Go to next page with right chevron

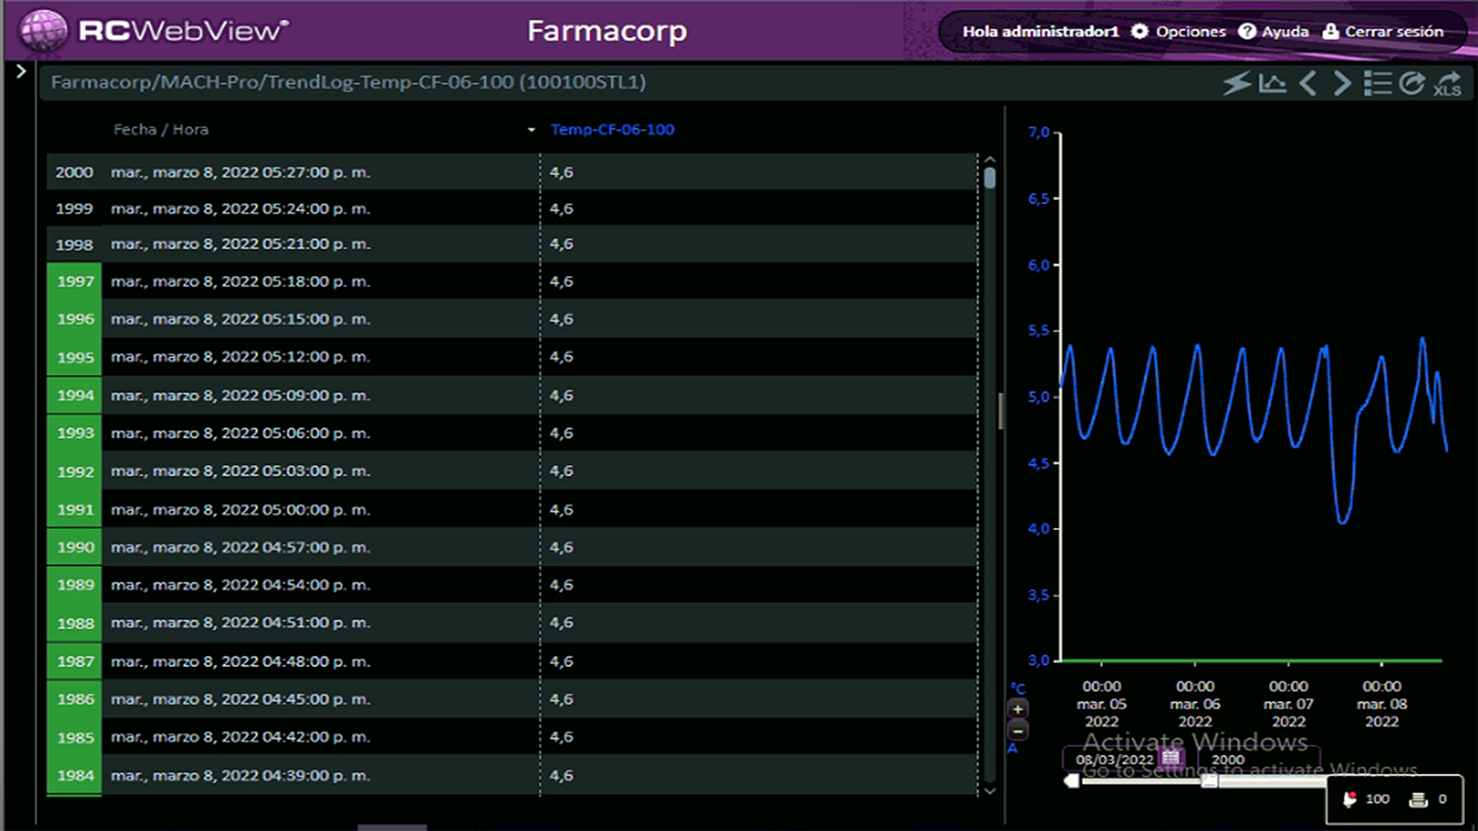pyautogui.click(x=1342, y=83)
